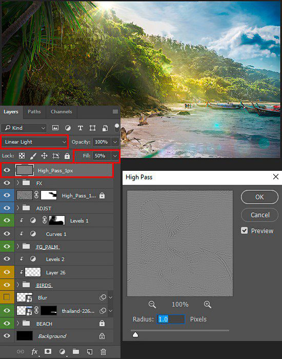Switch to the Channels tab
The height and width of the screenshot is (359, 282).
coord(62,112)
